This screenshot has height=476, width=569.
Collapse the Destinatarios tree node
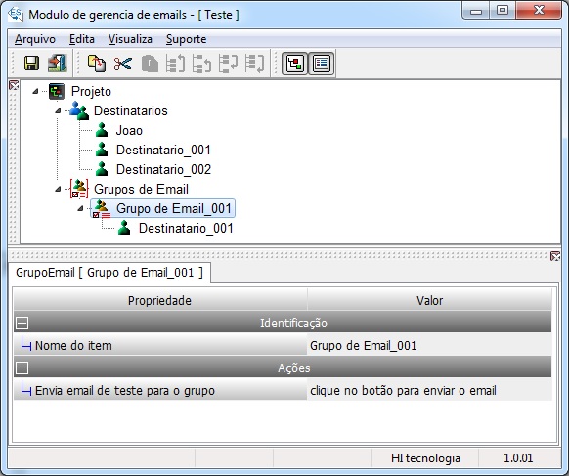pos(58,110)
